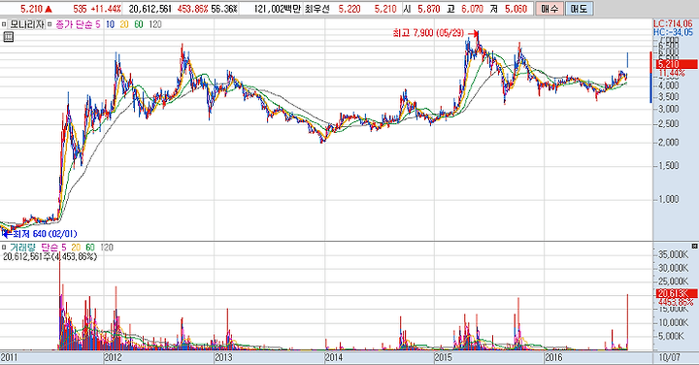The height and width of the screenshot is (365, 699).
Task: Select the green 60 price average legend
Action: click(x=139, y=24)
